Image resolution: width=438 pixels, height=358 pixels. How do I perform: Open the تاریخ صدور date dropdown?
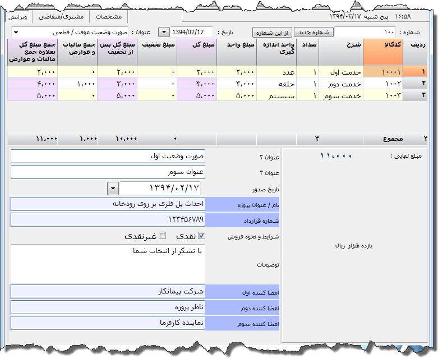pos(113,188)
